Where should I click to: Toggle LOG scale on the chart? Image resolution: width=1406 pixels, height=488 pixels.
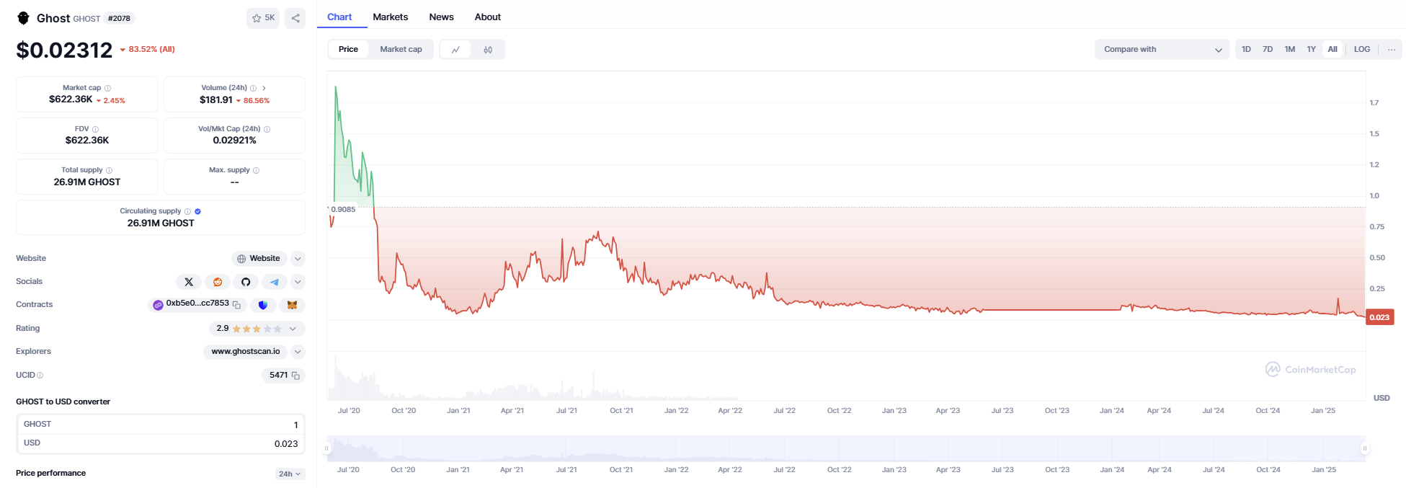pyautogui.click(x=1361, y=50)
